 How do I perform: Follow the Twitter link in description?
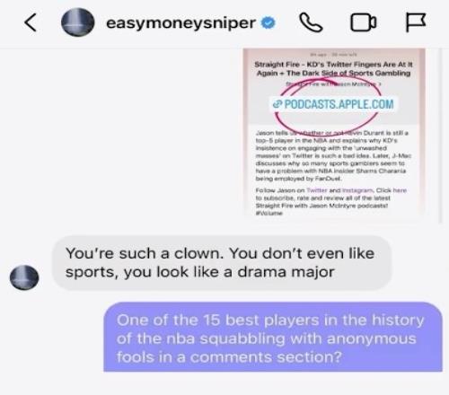point(317,190)
